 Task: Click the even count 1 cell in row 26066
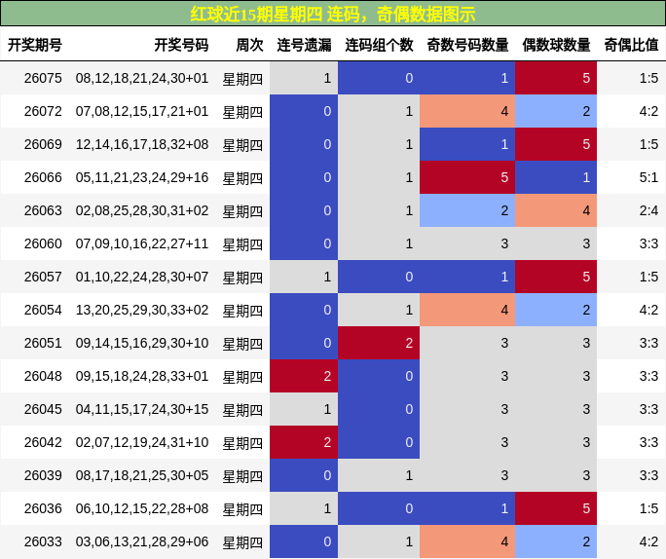coord(556,177)
